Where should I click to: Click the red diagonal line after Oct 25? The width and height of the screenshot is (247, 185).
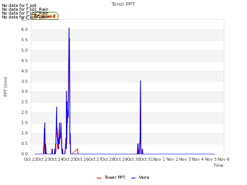(74, 151)
